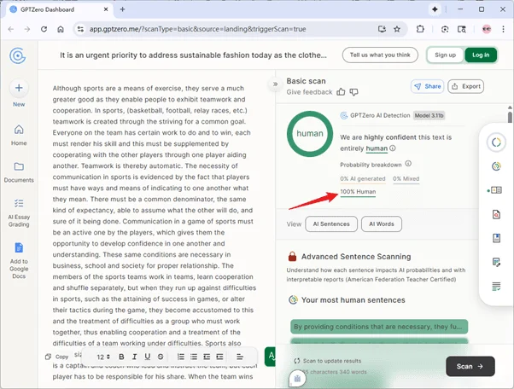The width and height of the screenshot is (514, 389).
Task: Click the Share button
Action: 427,86
